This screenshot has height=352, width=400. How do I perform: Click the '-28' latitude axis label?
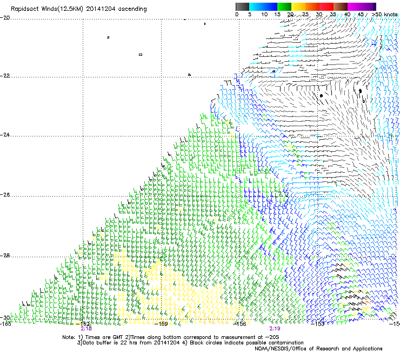pos(5,256)
